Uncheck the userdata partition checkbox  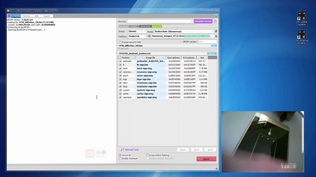tap(120, 97)
